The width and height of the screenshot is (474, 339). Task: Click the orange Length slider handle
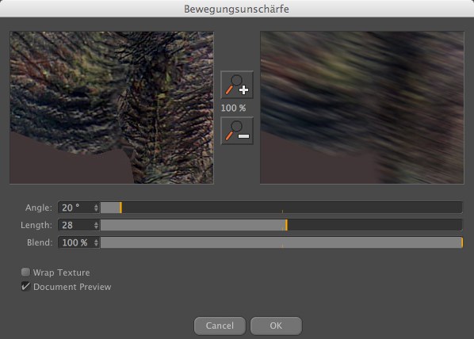click(x=286, y=225)
